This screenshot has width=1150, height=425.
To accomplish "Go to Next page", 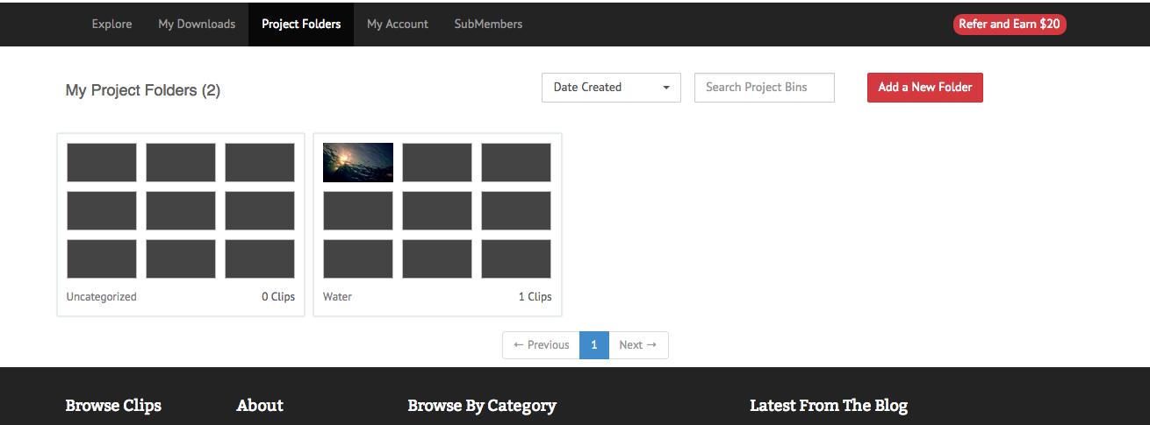I will point(638,345).
